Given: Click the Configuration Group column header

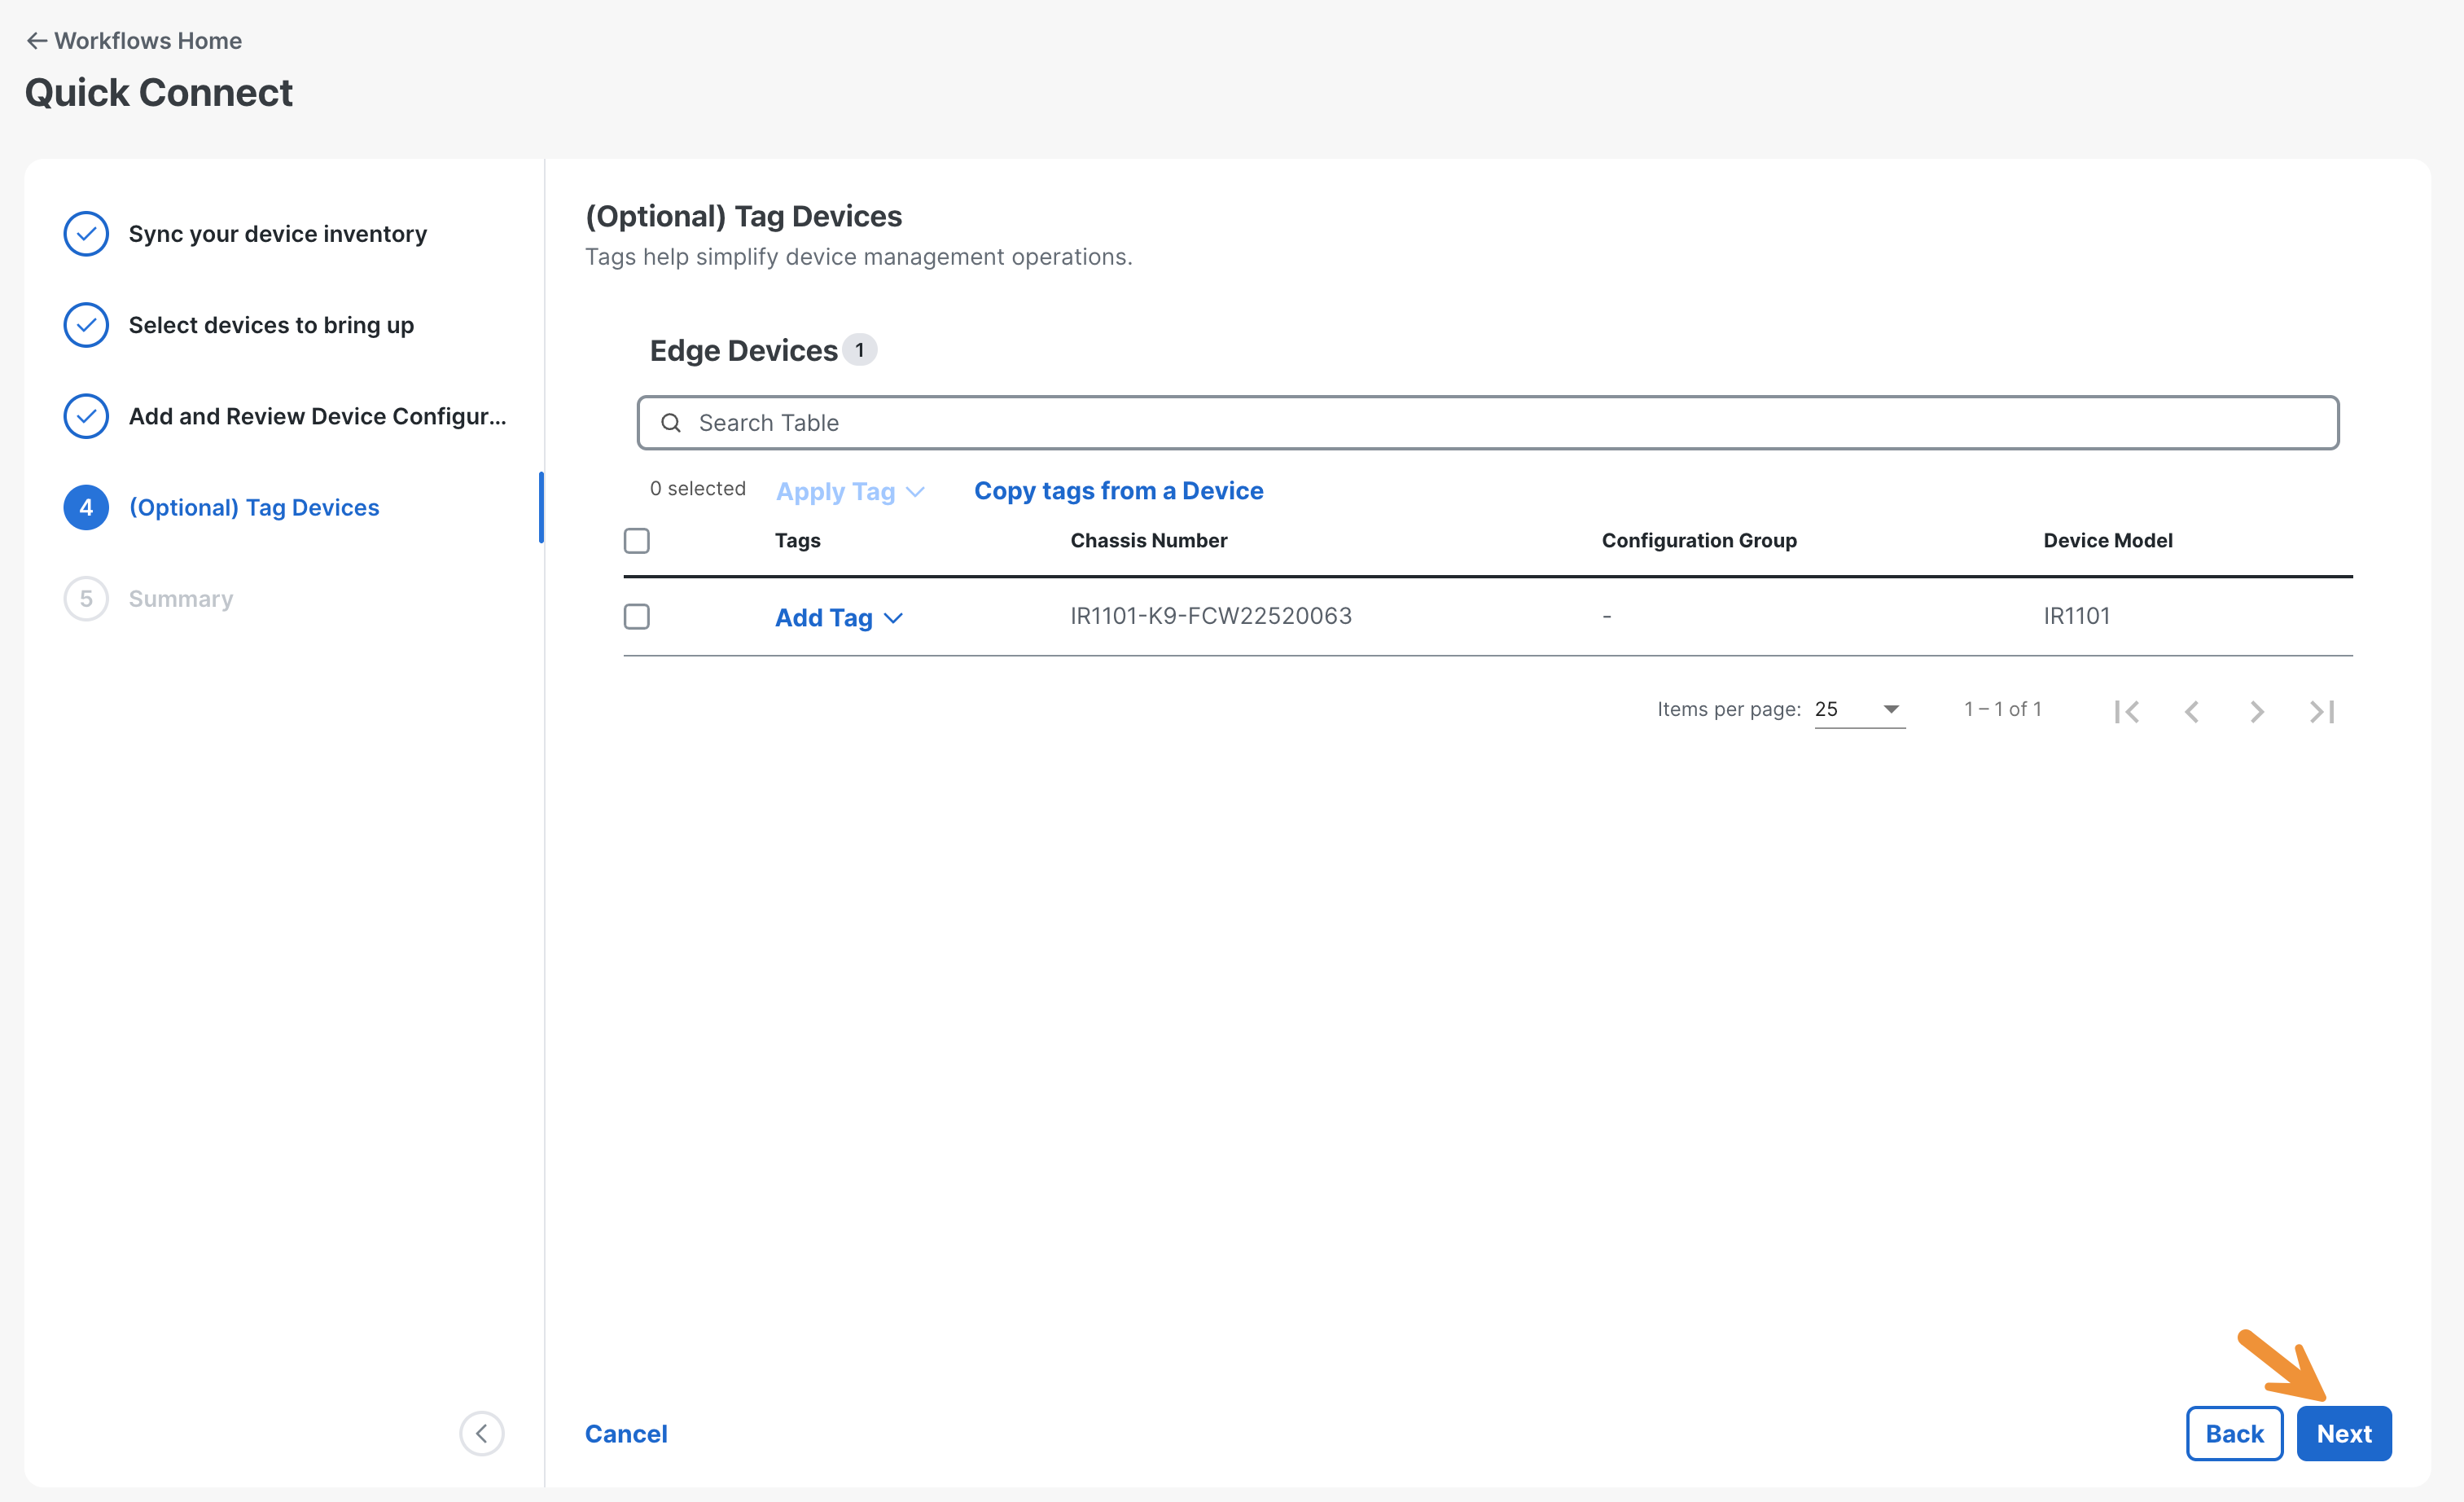Looking at the screenshot, I should 1699,541.
